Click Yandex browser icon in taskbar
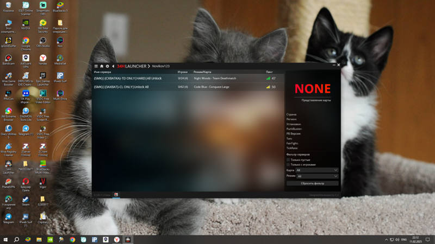The height and width of the screenshot is (244, 435). tap(117, 239)
